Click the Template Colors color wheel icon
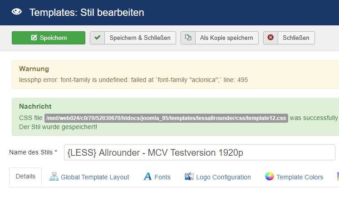The image size is (339, 197). [x=270, y=176]
